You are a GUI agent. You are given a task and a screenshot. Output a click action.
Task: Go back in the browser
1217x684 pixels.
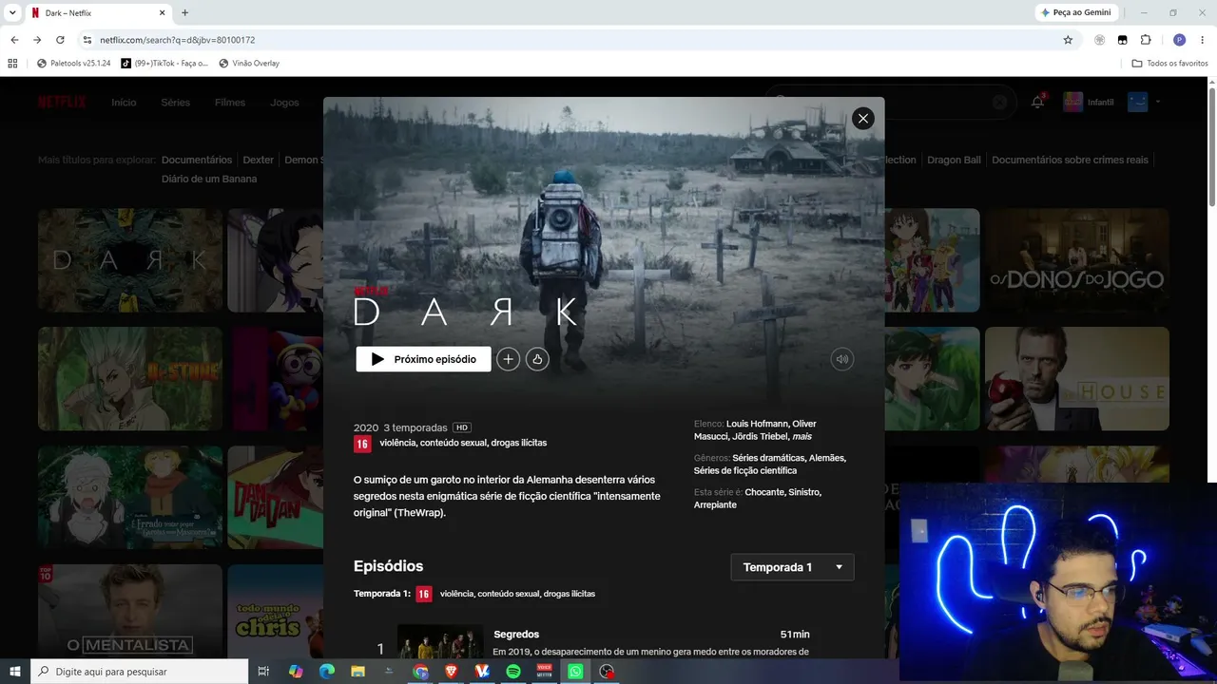pyautogui.click(x=14, y=40)
